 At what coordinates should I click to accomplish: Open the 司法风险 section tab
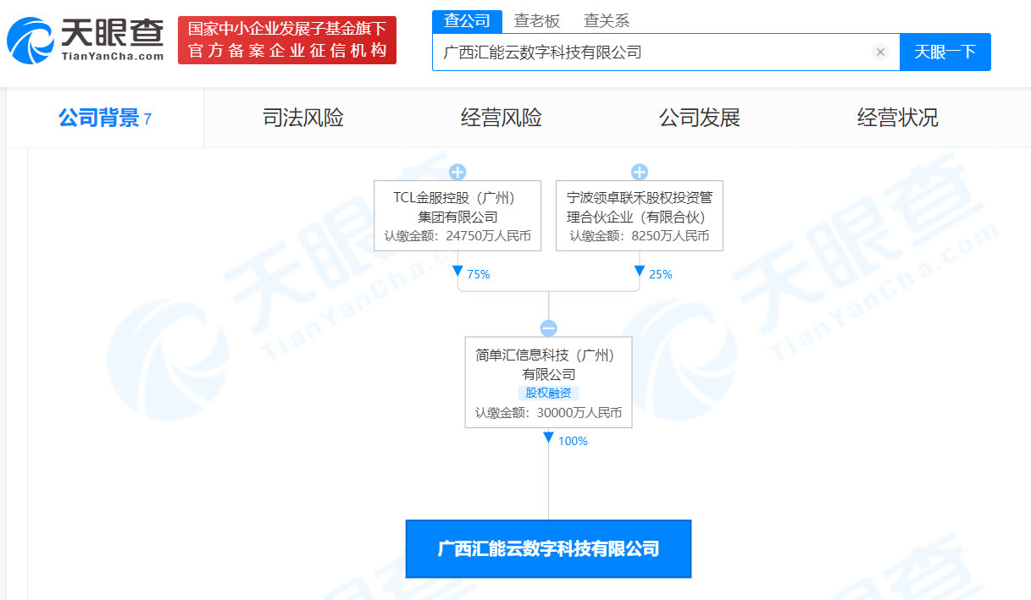[303, 118]
